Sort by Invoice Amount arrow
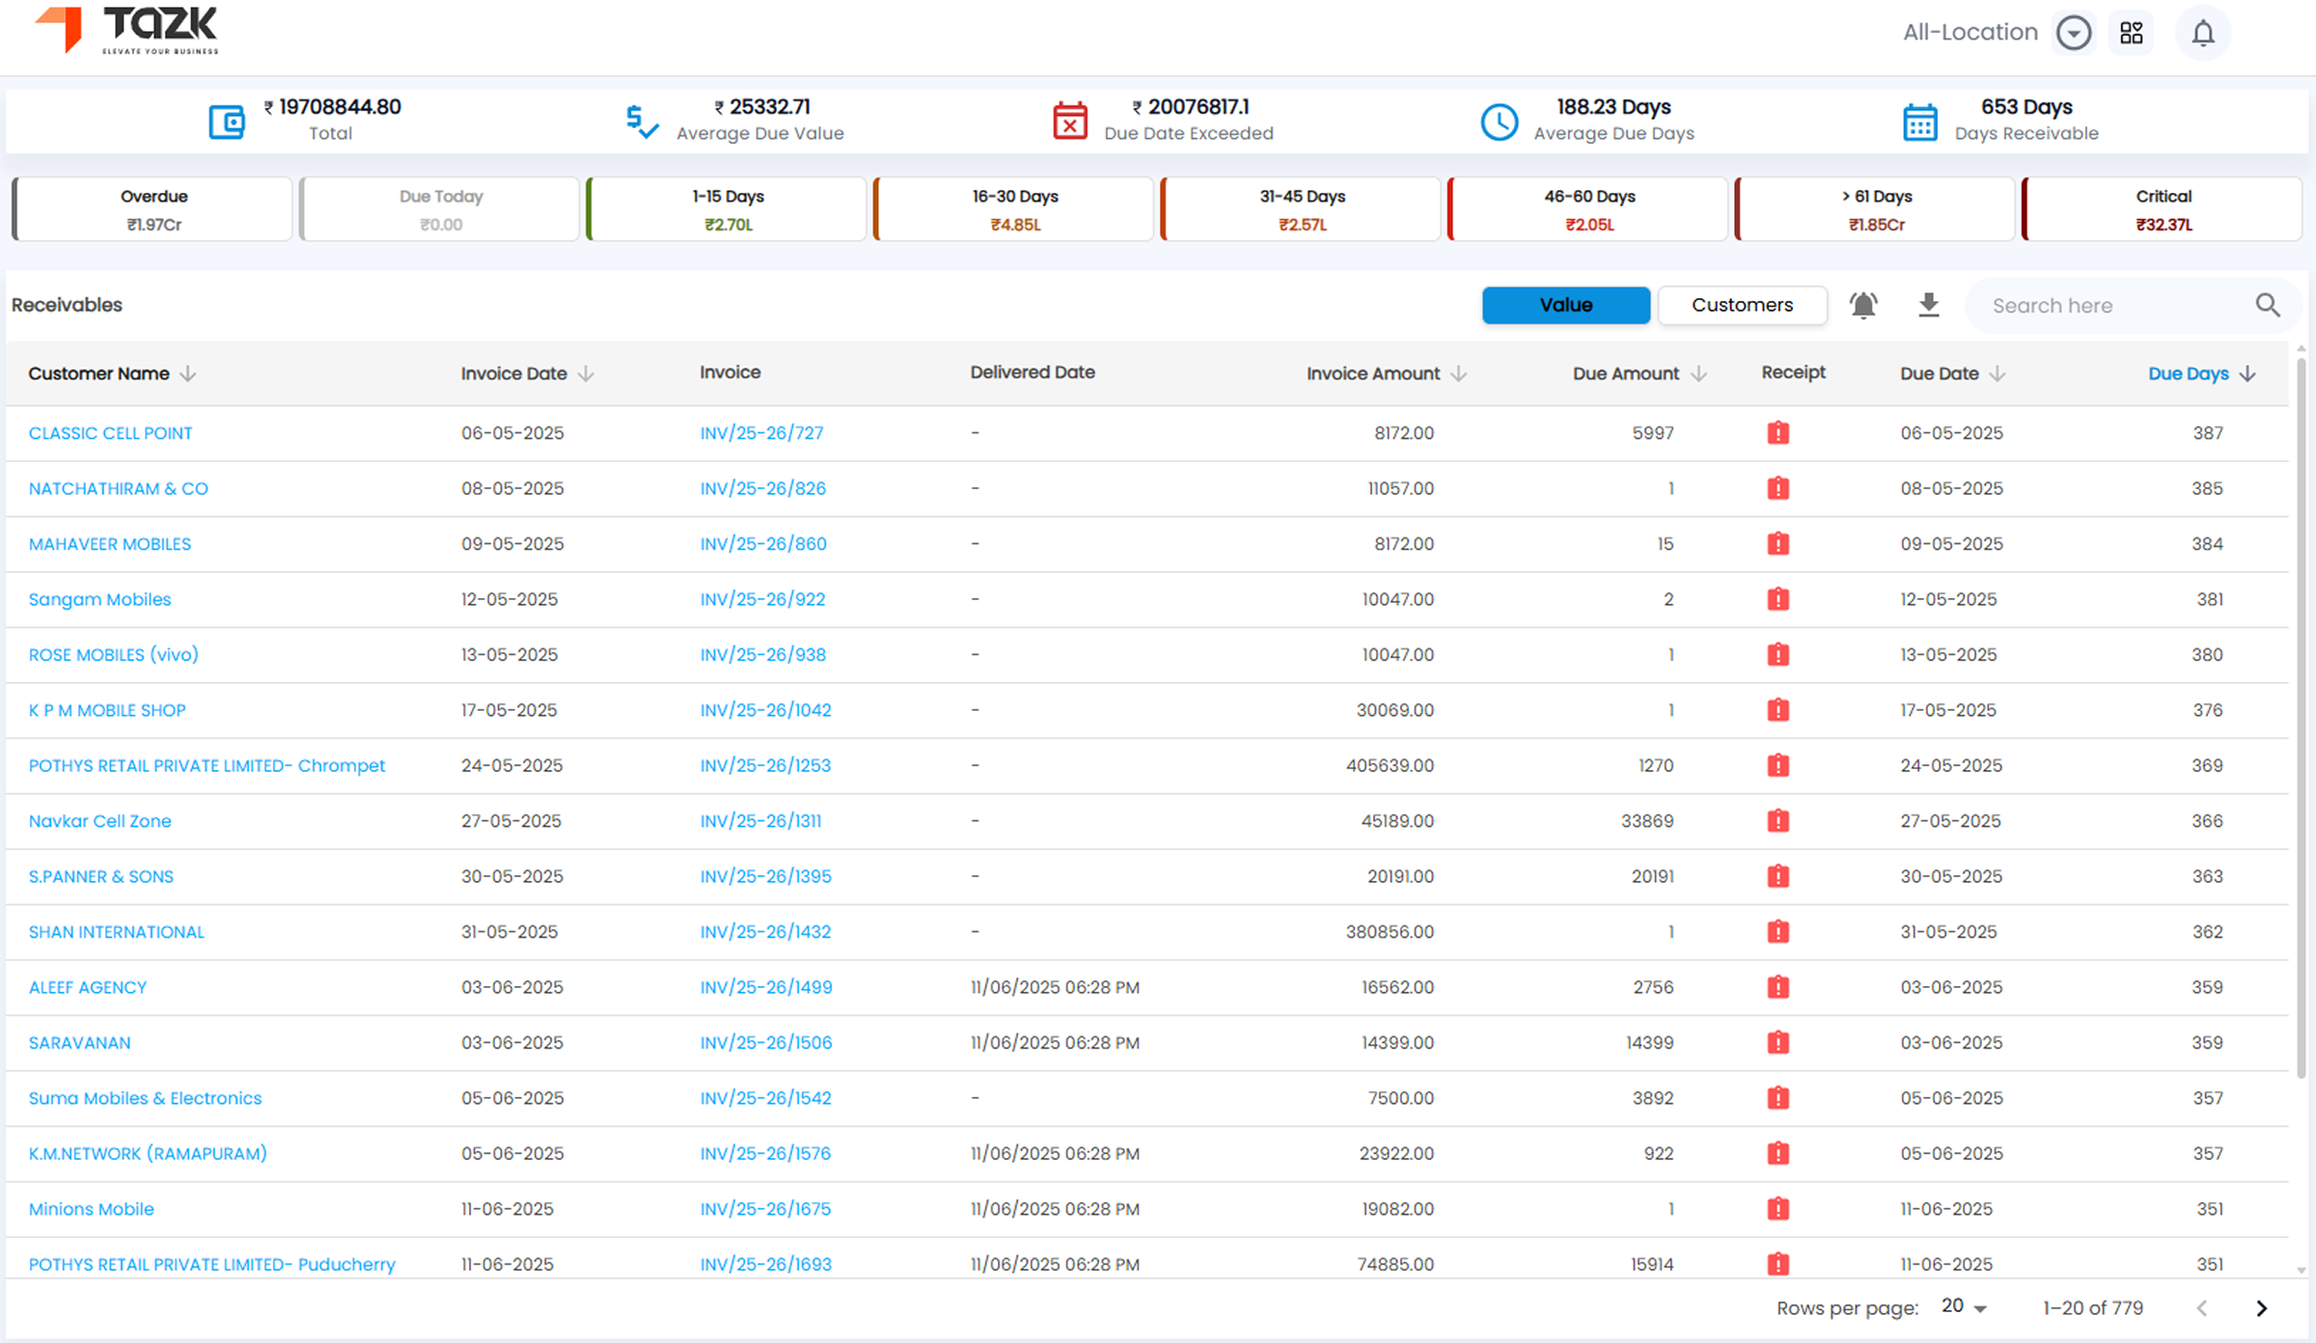2316x1343 pixels. [x=1459, y=373]
